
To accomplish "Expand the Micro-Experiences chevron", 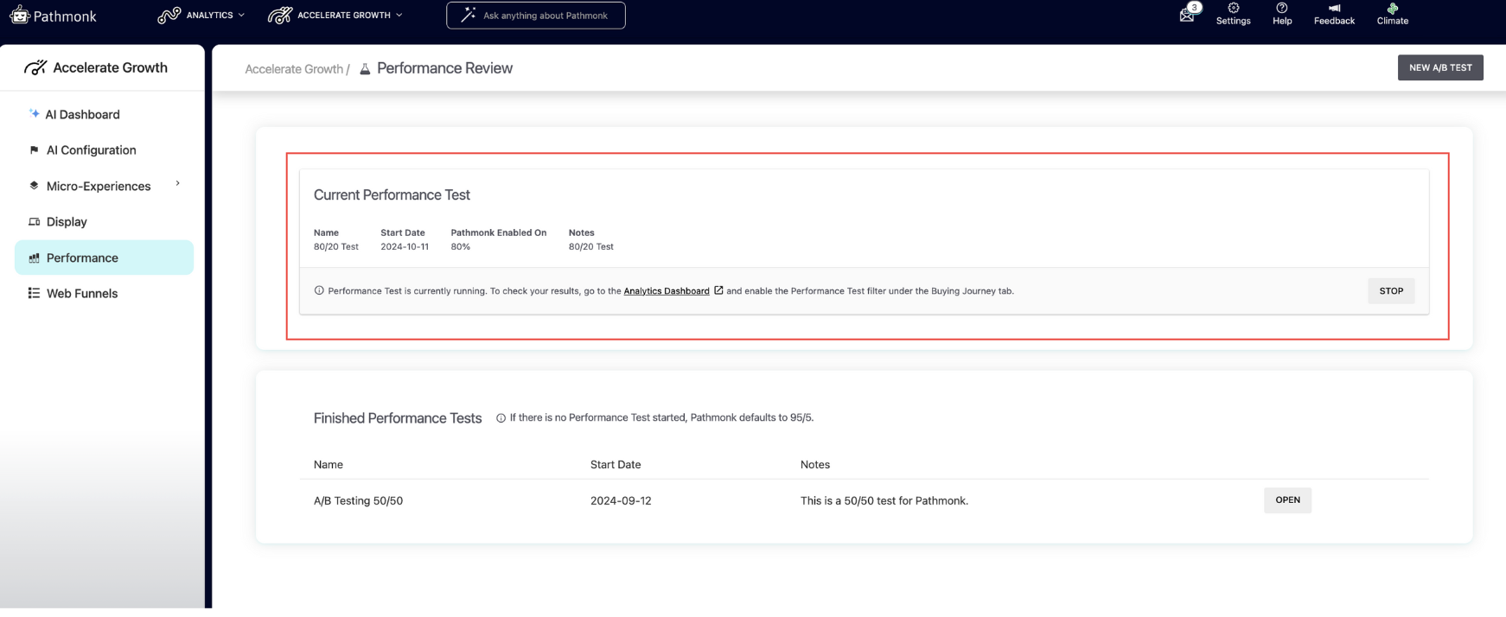I will (178, 183).
